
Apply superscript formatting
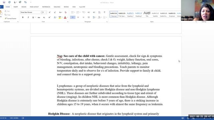(49, 17)
